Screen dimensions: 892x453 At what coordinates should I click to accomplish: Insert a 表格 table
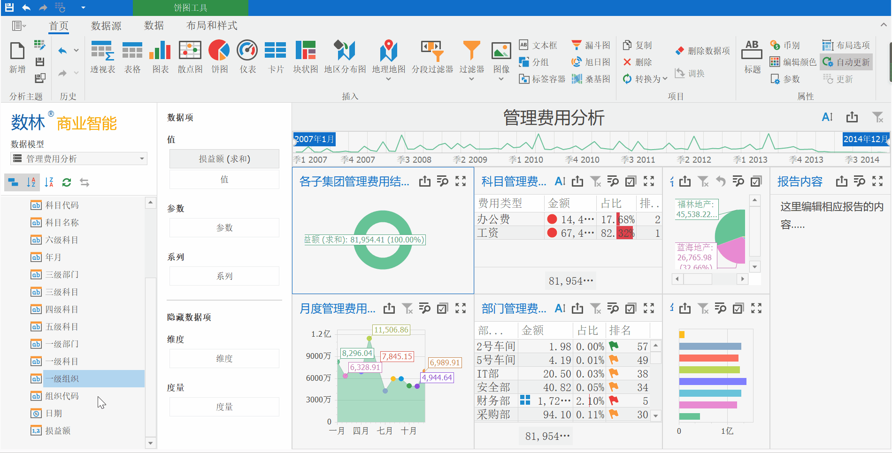tap(132, 57)
